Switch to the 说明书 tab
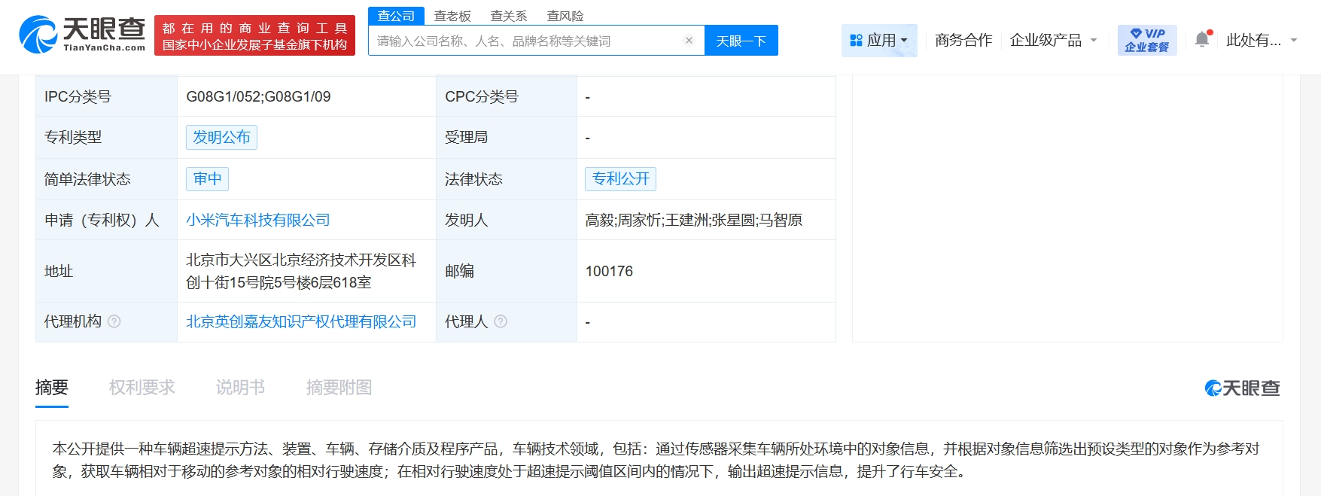 [240, 388]
